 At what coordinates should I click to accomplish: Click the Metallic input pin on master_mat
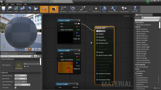point(97,34)
